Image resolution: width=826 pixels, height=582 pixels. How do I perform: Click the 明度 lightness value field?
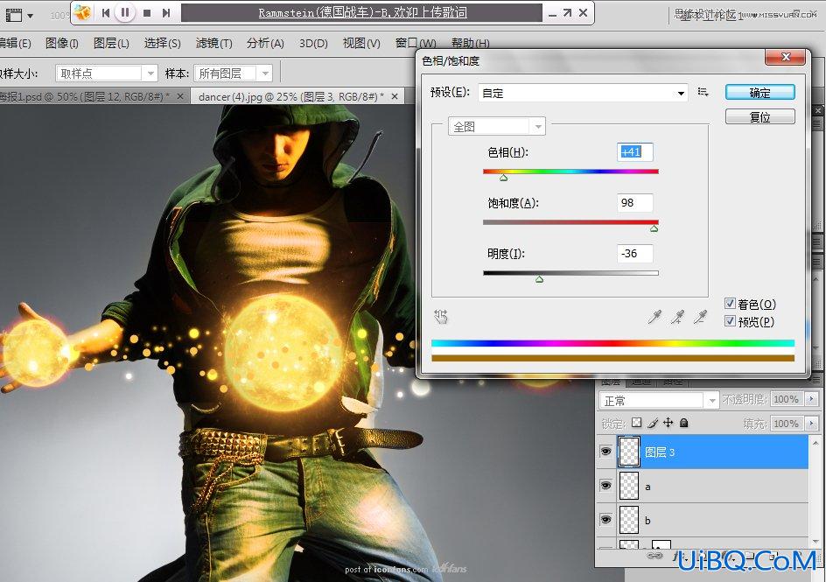(634, 253)
